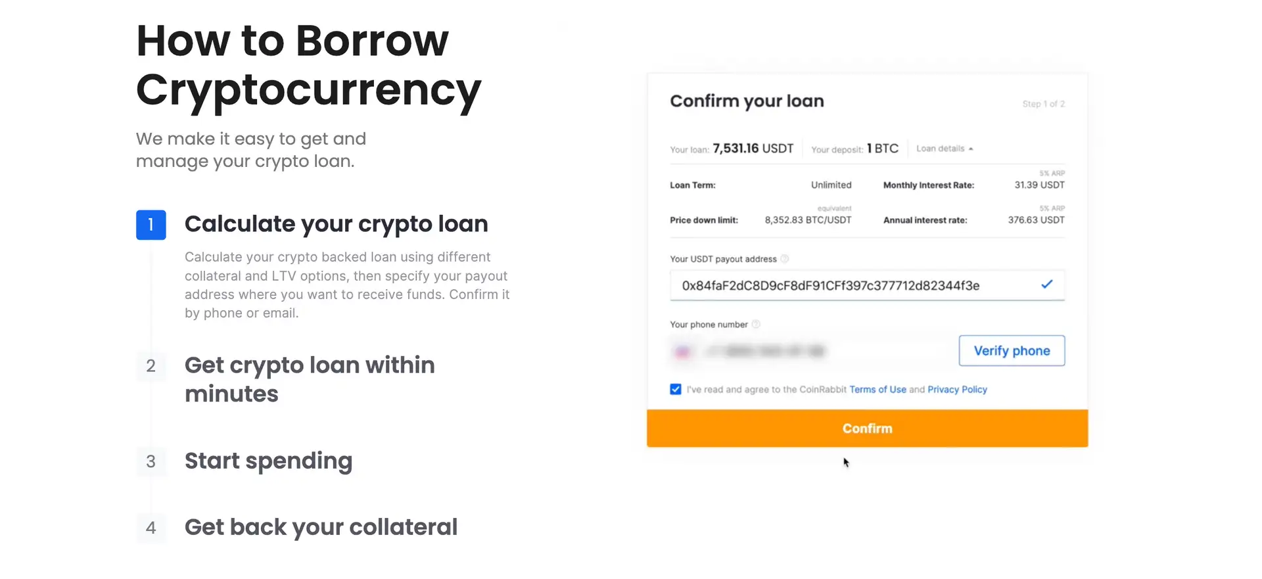
Task: Expand the 'Start spending' step
Action: tap(268, 461)
